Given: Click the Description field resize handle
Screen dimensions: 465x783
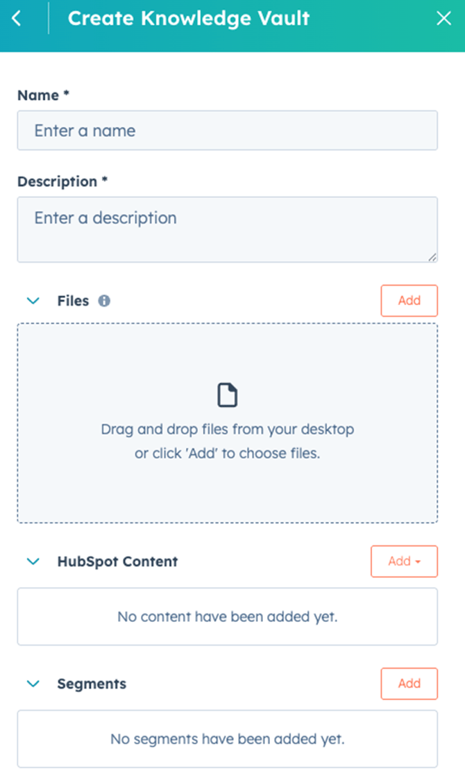Looking at the screenshot, I should point(432,257).
